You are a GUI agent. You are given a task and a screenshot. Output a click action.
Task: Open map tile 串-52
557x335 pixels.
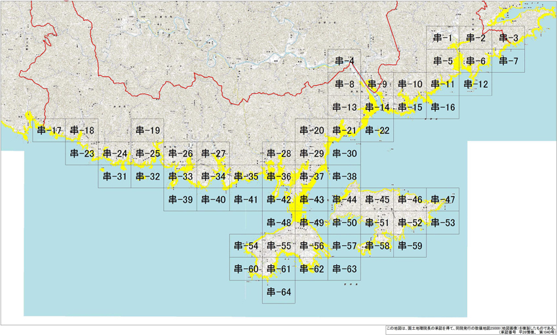coord(410,222)
